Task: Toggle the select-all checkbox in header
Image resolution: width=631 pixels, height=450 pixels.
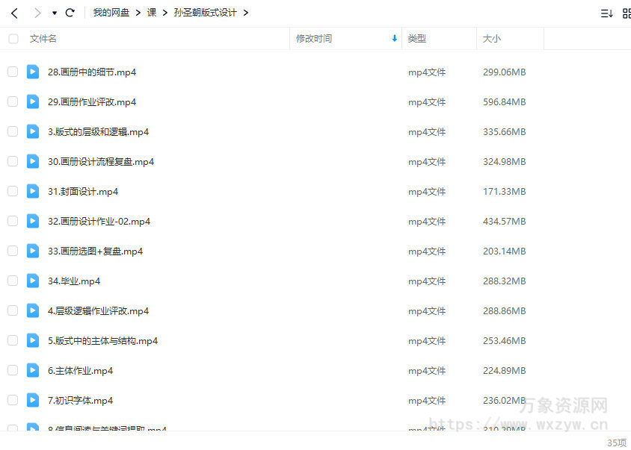Action: pyautogui.click(x=13, y=38)
